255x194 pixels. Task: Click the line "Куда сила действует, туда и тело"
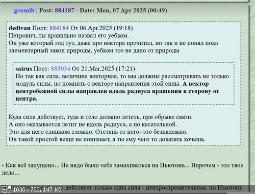pyautogui.click(x=100, y=117)
